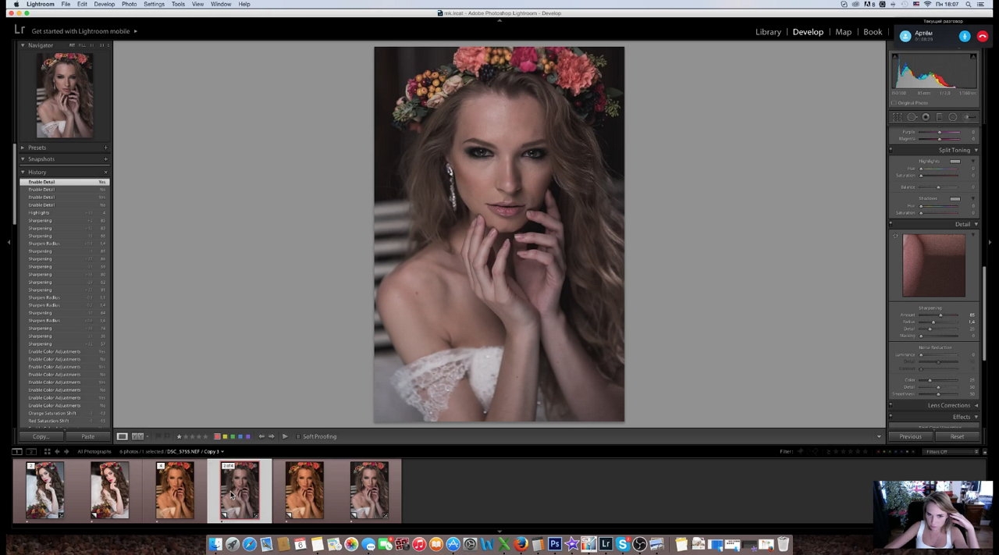Open DSC_5755.NEF / Copy 3 source dropdown
The height and width of the screenshot is (555, 999).
195,451
